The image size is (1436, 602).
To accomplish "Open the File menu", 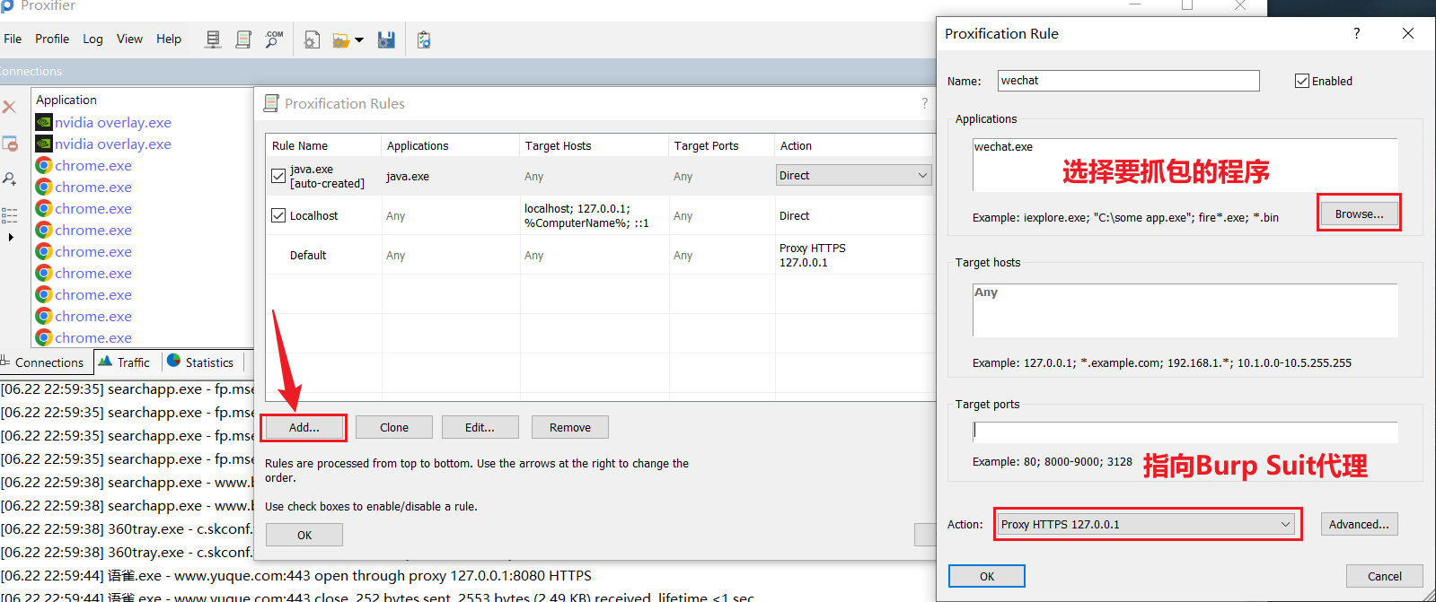I will [13, 39].
